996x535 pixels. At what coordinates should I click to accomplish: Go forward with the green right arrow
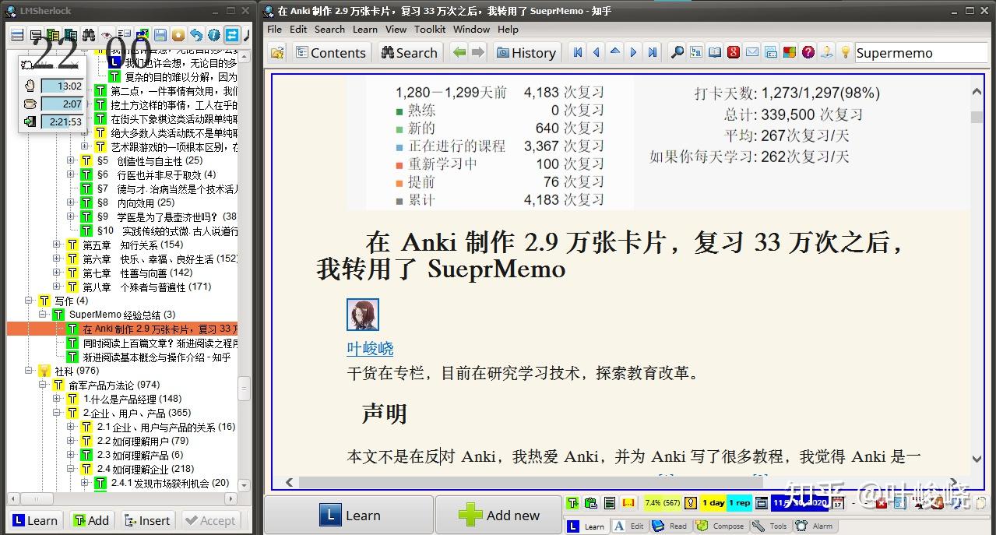click(x=478, y=52)
